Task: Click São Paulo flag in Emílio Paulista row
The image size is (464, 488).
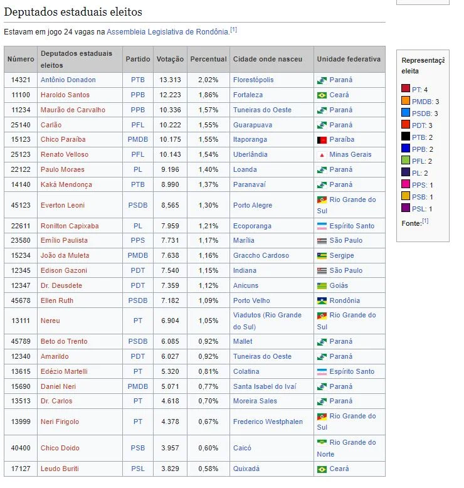Action: coord(322,241)
